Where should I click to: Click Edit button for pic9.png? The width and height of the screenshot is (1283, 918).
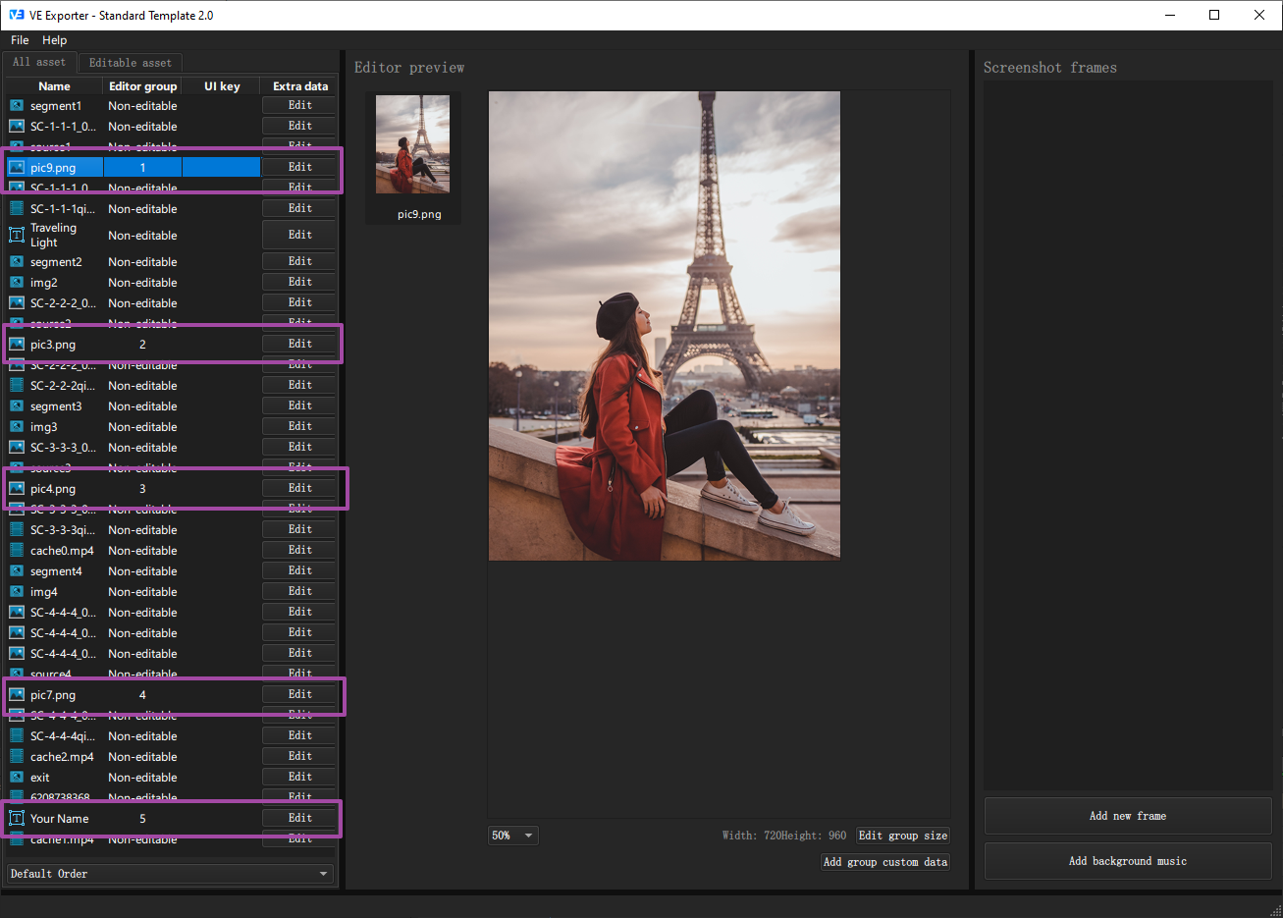point(299,167)
